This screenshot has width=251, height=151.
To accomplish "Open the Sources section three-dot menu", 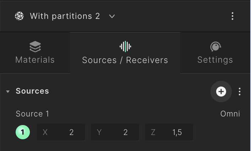I will coord(240,92).
